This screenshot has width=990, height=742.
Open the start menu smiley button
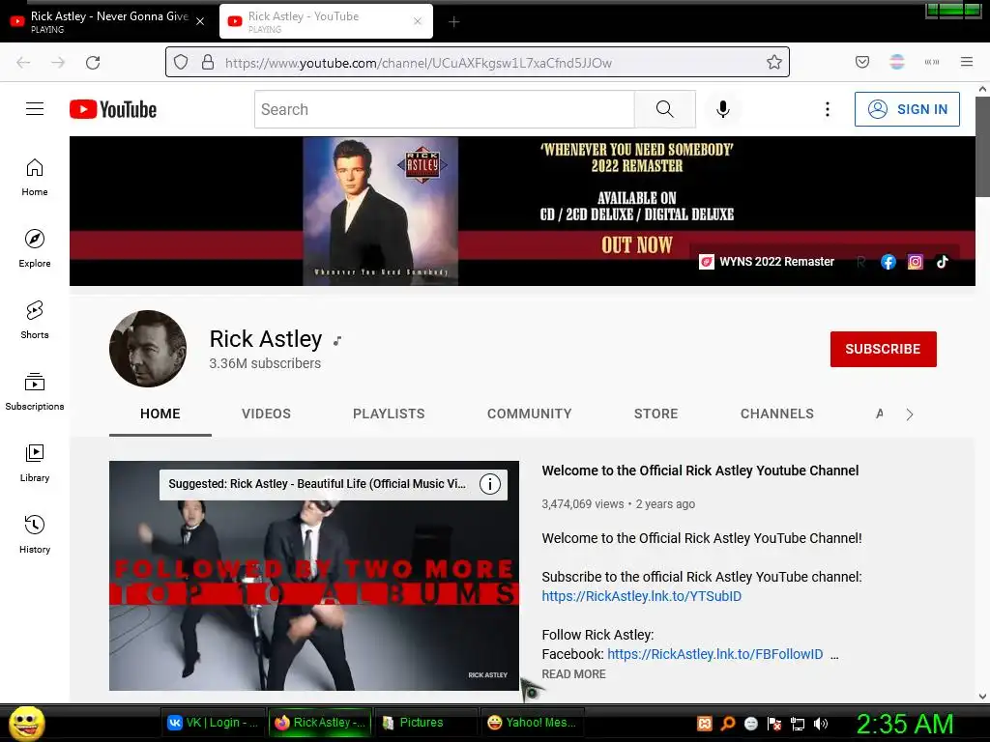[26, 724]
